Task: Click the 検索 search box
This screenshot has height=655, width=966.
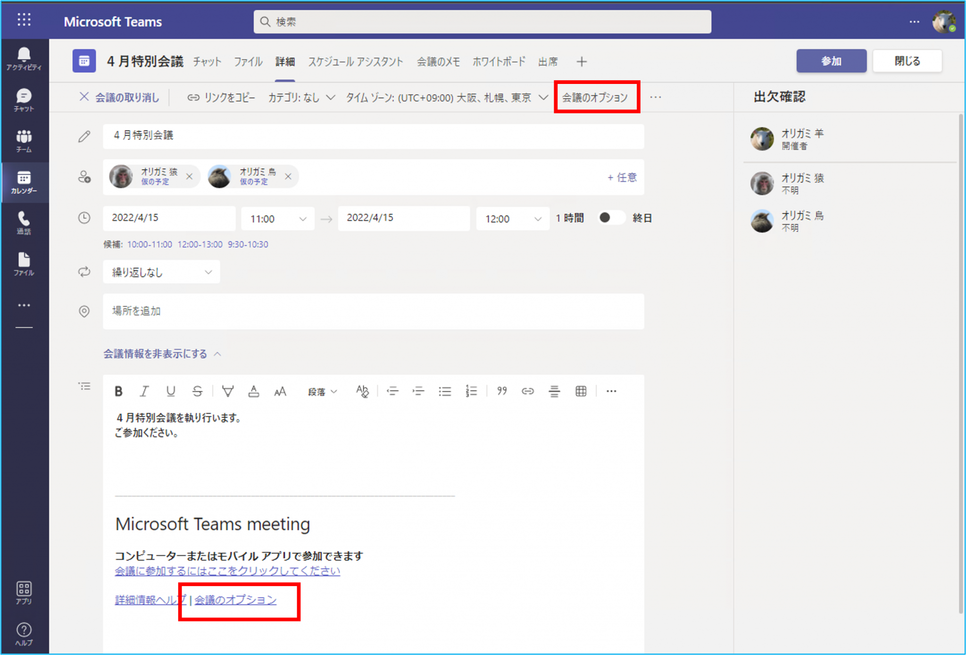Action: tap(482, 22)
